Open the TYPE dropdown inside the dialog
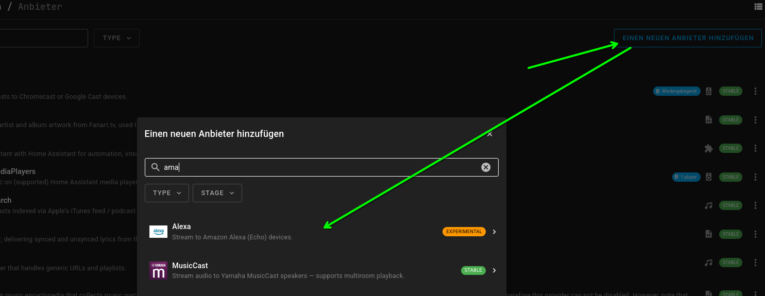The width and height of the screenshot is (765, 296). 166,193
